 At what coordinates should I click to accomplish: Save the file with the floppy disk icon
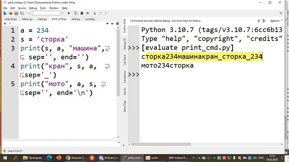tap(16, 13)
